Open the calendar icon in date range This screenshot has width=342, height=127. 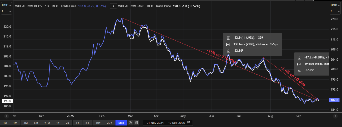(189, 123)
